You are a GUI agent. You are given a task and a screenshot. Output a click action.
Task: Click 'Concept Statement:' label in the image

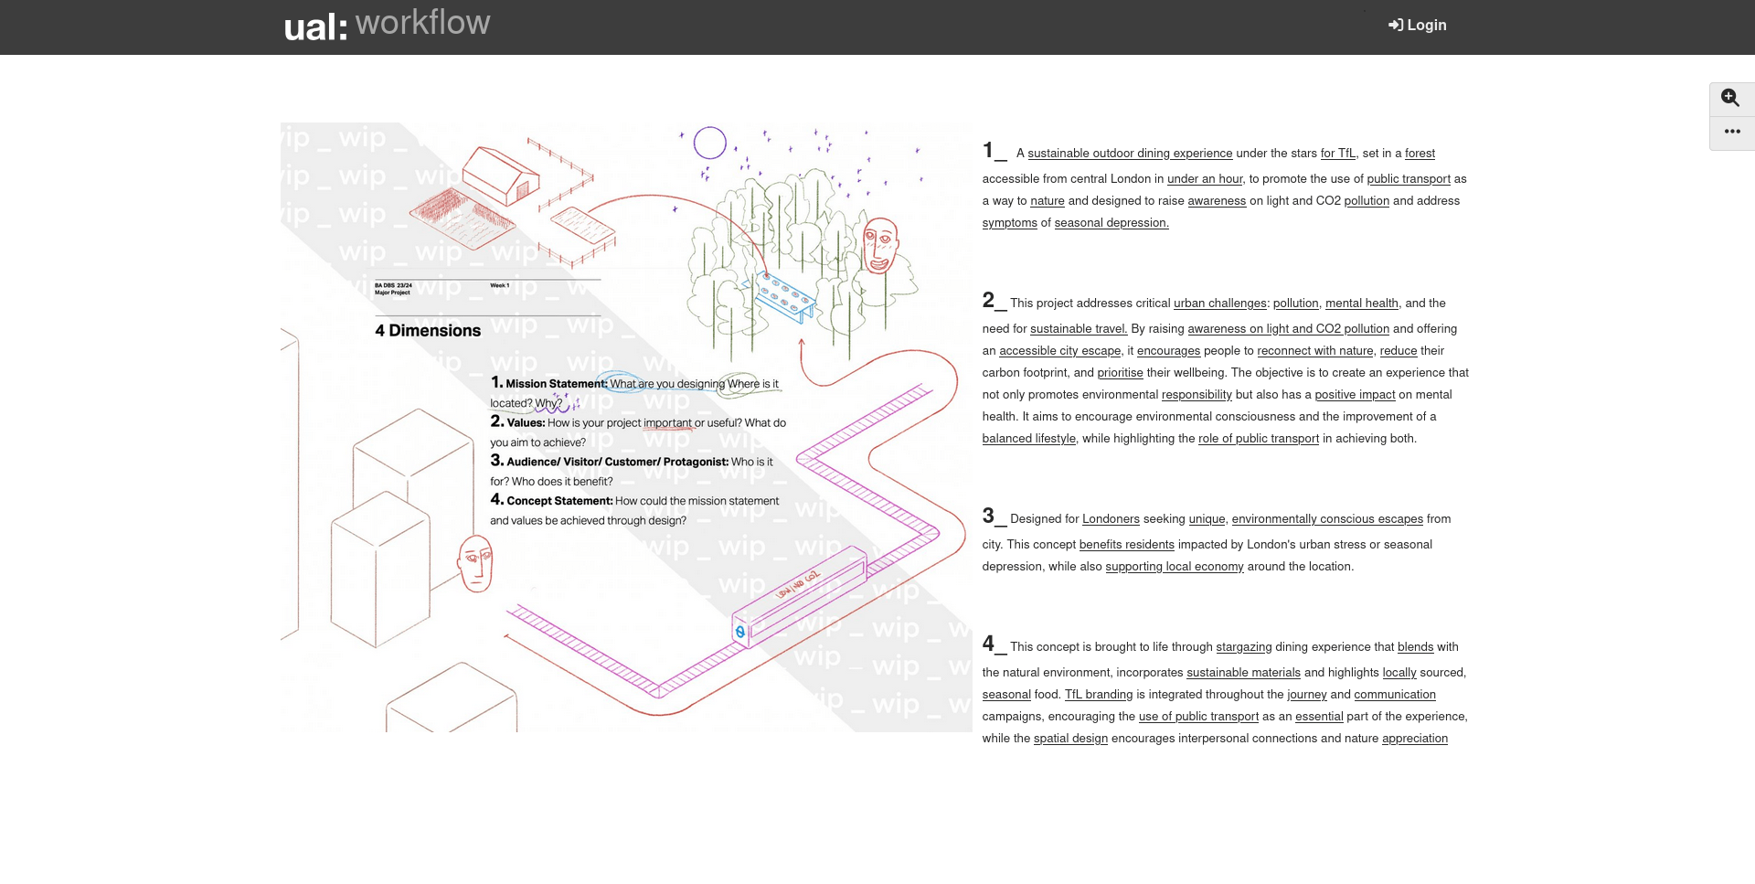559,501
